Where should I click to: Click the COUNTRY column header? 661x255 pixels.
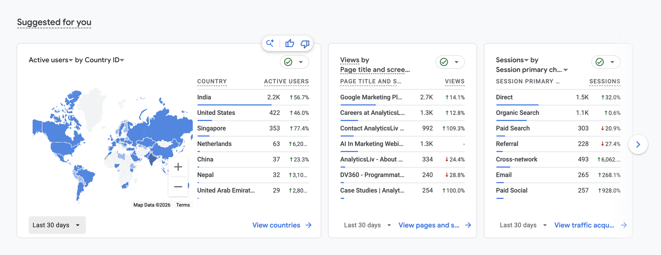point(212,82)
